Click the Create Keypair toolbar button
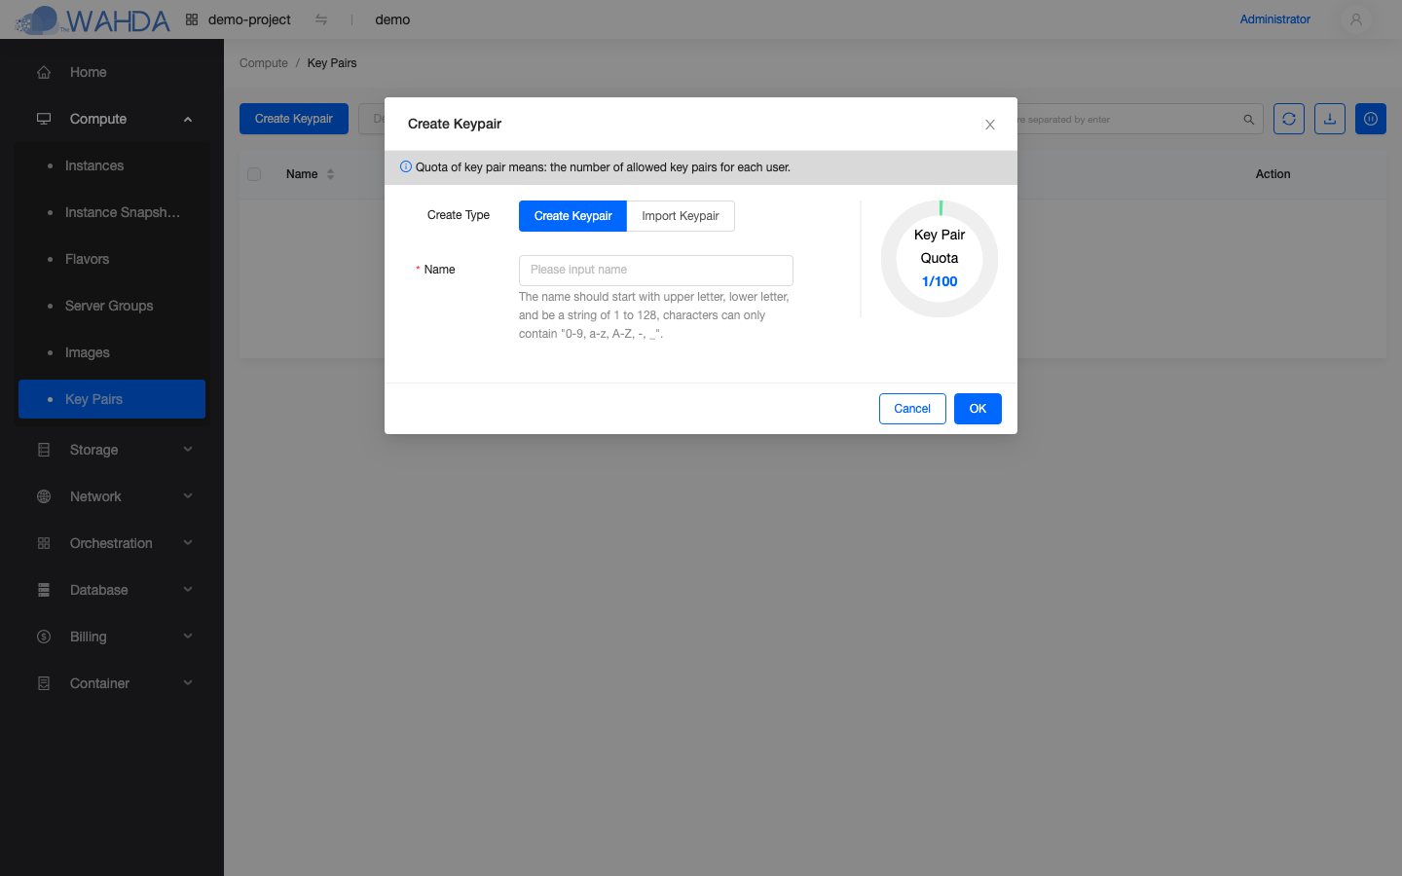Screen dimensions: 1402x876 294,119
